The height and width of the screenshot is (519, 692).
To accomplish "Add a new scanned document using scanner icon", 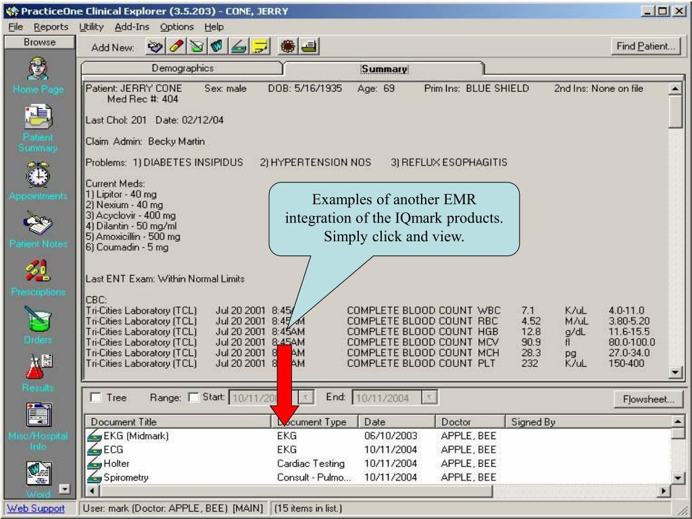I will 239,47.
